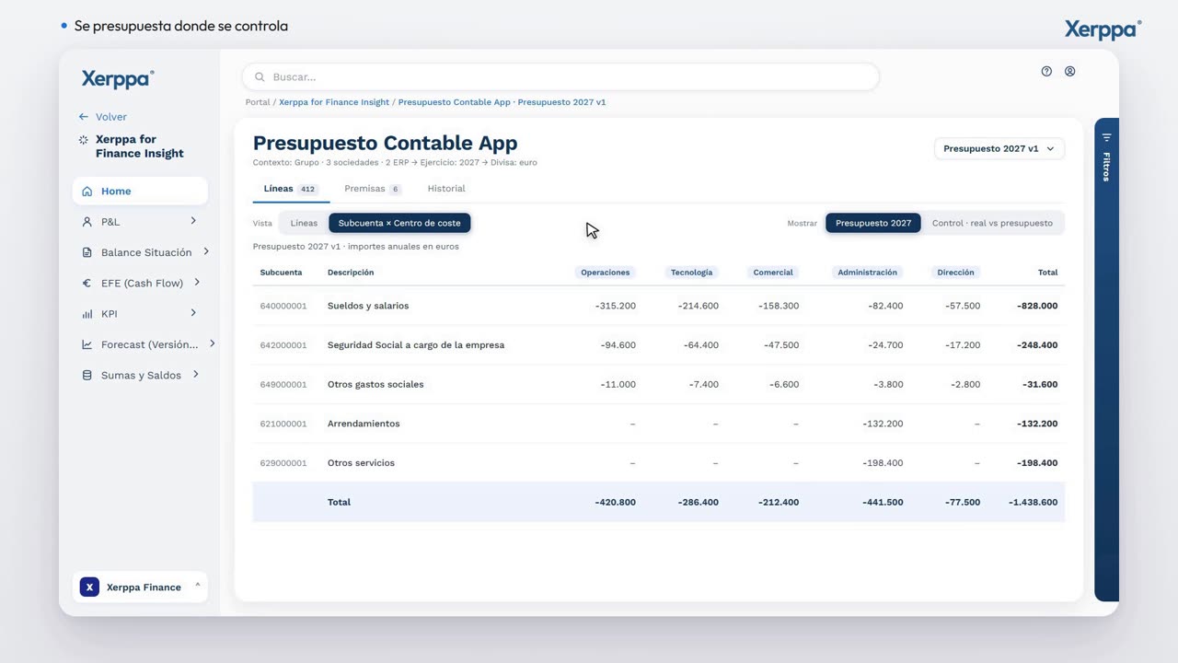Expand the Balance Situación chevron
This screenshot has width=1178, height=663.
206,251
